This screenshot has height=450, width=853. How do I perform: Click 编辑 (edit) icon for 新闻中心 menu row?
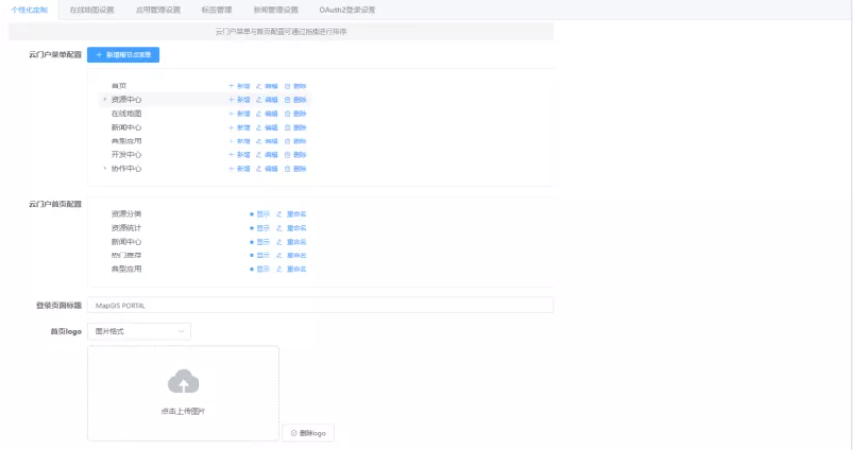click(259, 128)
